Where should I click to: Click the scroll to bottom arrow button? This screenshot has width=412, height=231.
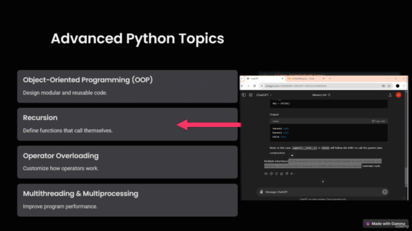click(323, 181)
